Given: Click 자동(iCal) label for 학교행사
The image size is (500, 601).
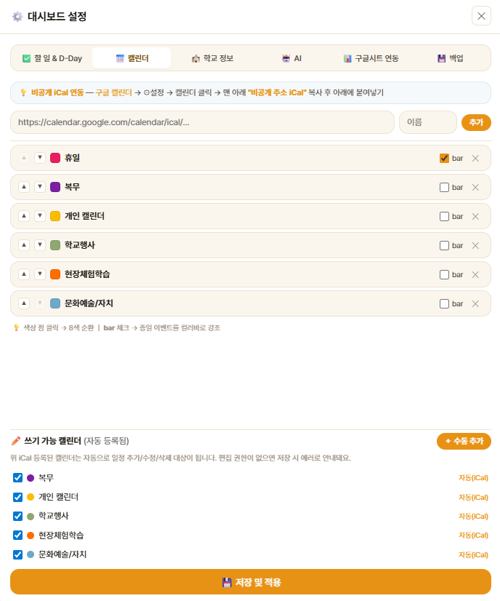Looking at the screenshot, I should pyautogui.click(x=474, y=517).
